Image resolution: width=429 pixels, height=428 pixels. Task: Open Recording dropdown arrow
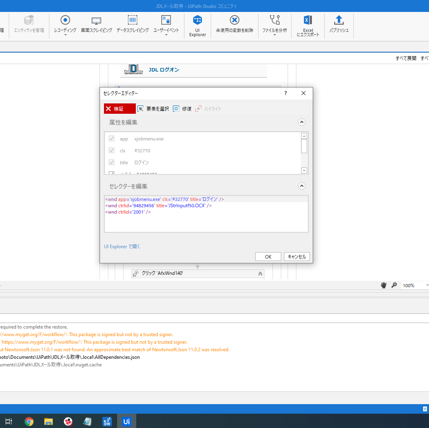coord(65,35)
